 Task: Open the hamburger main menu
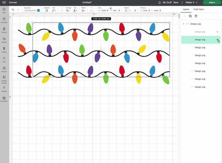[4, 2]
